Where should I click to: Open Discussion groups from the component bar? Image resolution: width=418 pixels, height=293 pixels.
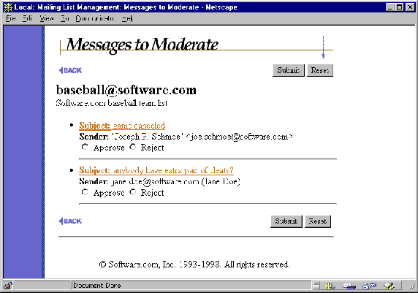[369, 286]
